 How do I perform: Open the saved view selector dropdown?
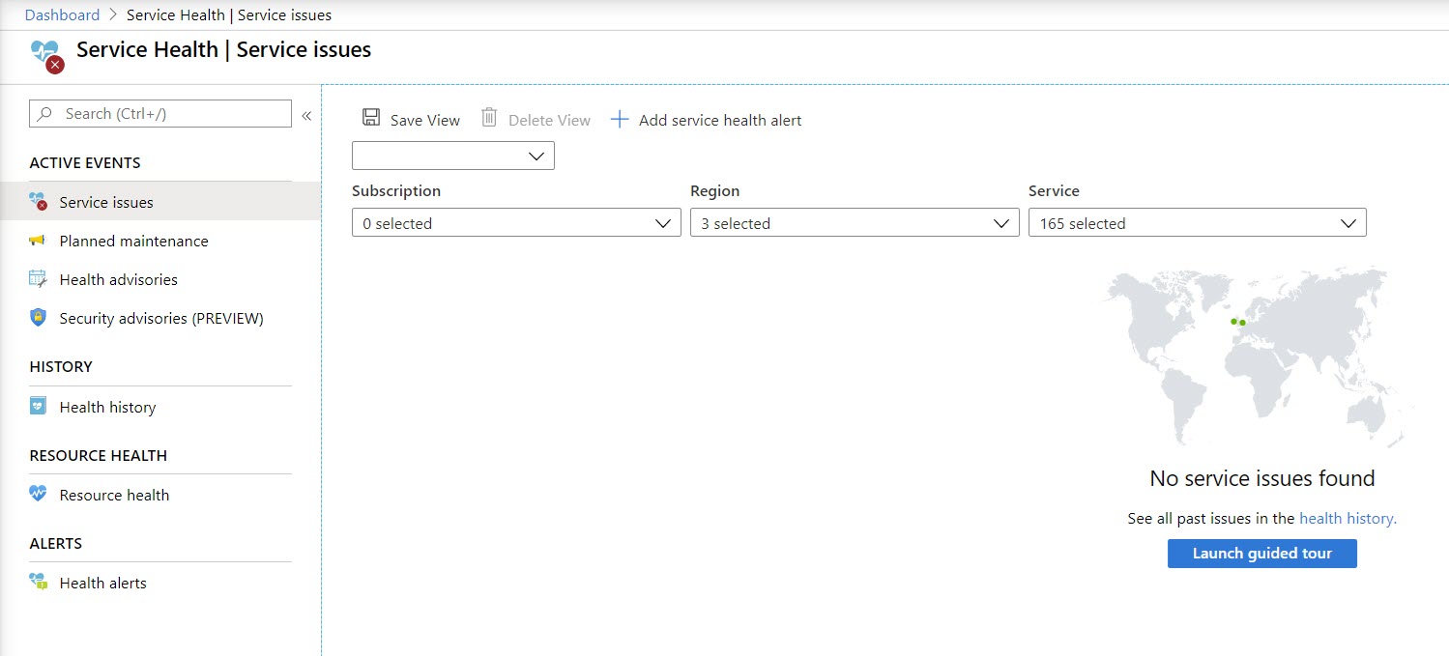tap(453, 156)
